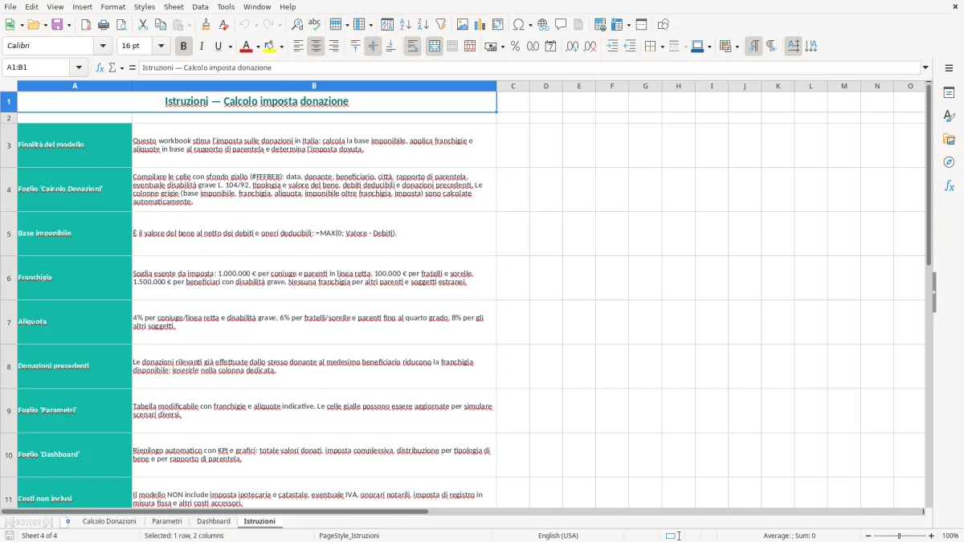Insert hyperlink via globe link icon
Image resolution: width=964 pixels, height=542 pixels.
(x=543, y=25)
